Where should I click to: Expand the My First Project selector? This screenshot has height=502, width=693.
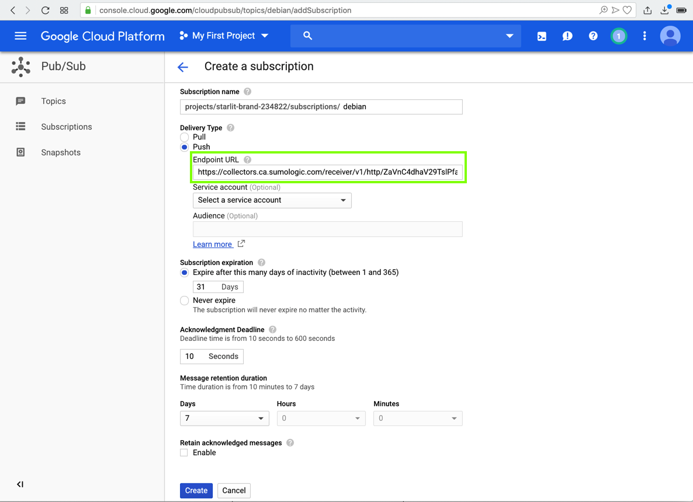(x=224, y=36)
